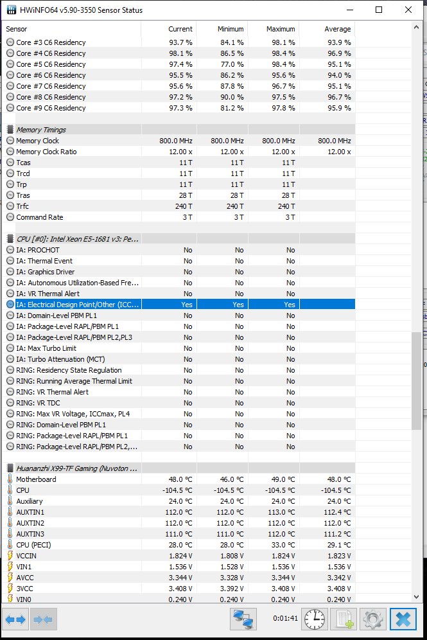
Task: Click the logging start document icon
Action: (344, 619)
